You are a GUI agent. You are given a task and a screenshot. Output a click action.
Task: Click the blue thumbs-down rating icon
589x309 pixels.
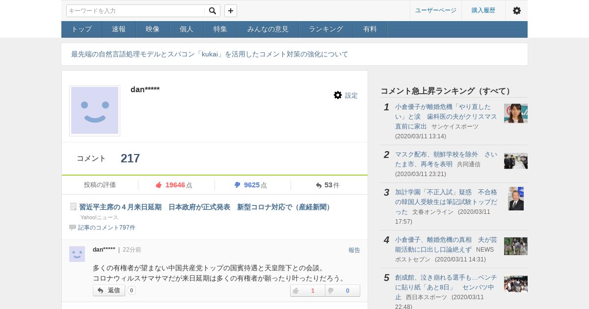pyautogui.click(x=238, y=185)
